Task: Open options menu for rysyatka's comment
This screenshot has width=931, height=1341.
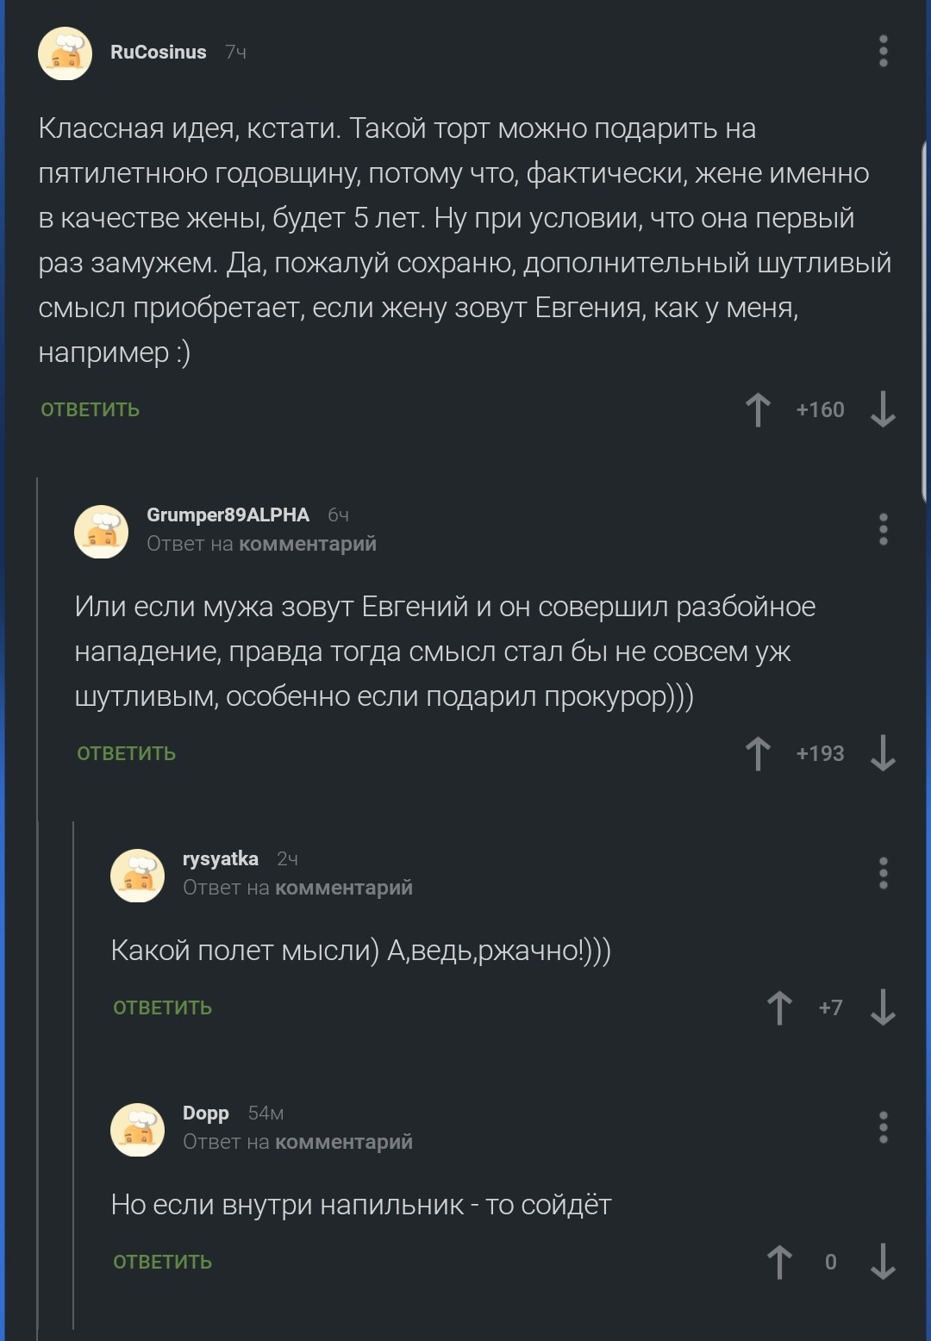Action: (883, 873)
